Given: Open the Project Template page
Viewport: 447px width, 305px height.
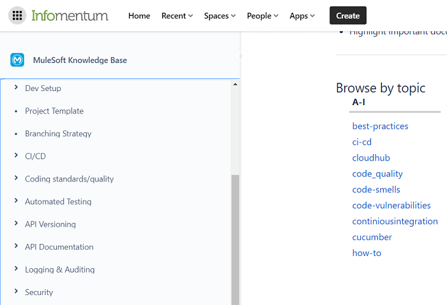Looking at the screenshot, I should pos(54,111).
